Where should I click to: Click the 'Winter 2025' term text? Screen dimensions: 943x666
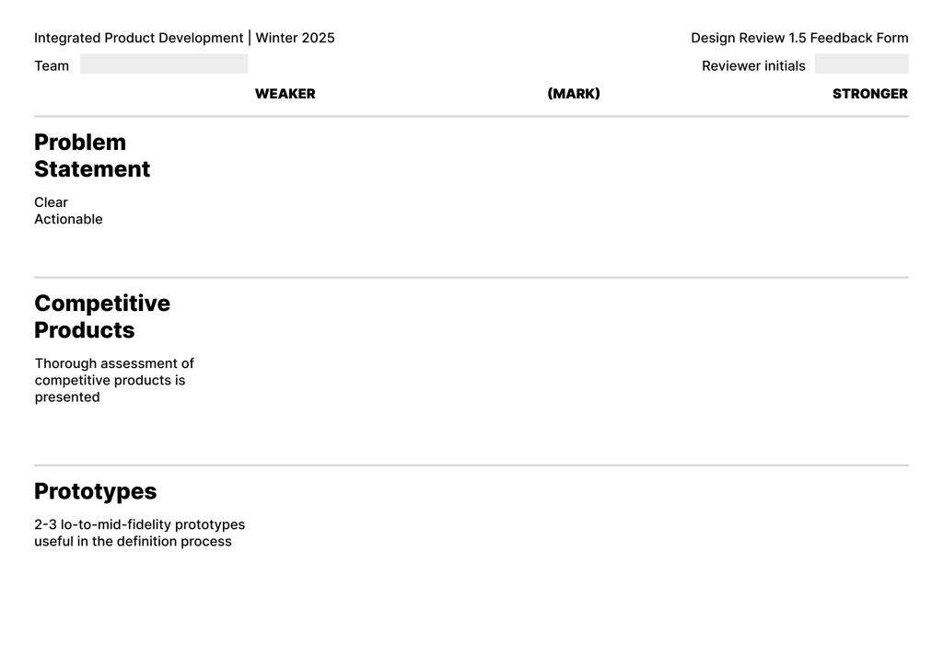(295, 39)
